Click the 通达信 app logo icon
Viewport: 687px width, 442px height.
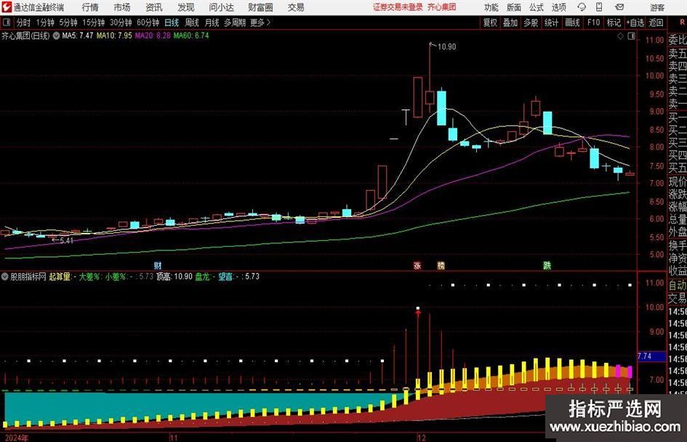(7, 7)
